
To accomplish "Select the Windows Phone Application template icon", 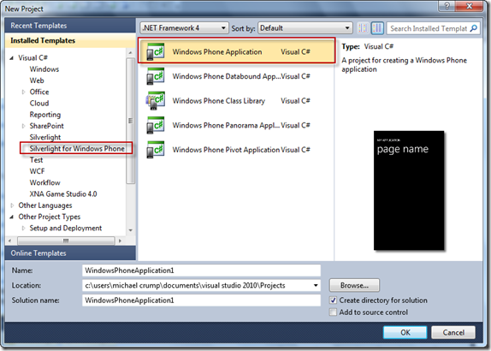I will [156, 51].
